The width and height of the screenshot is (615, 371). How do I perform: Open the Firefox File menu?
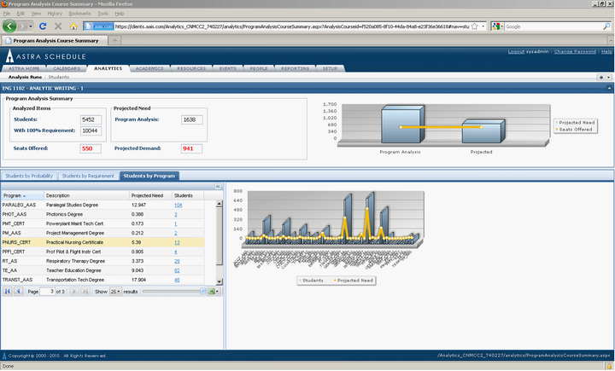click(7, 14)
